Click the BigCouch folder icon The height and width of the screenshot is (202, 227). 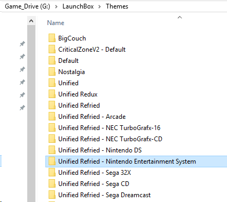[52, 38]
